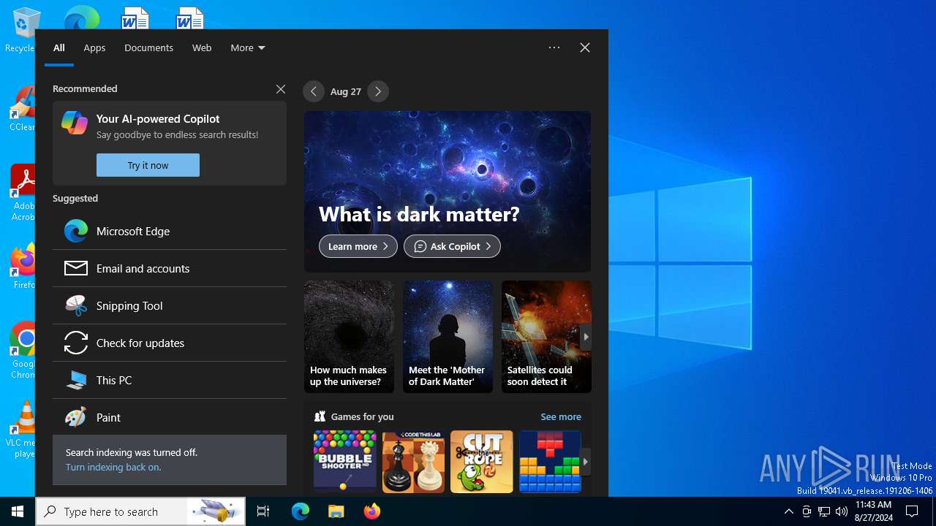Open Task View on the taskbar
936x526 pixels.
(263, 511)
